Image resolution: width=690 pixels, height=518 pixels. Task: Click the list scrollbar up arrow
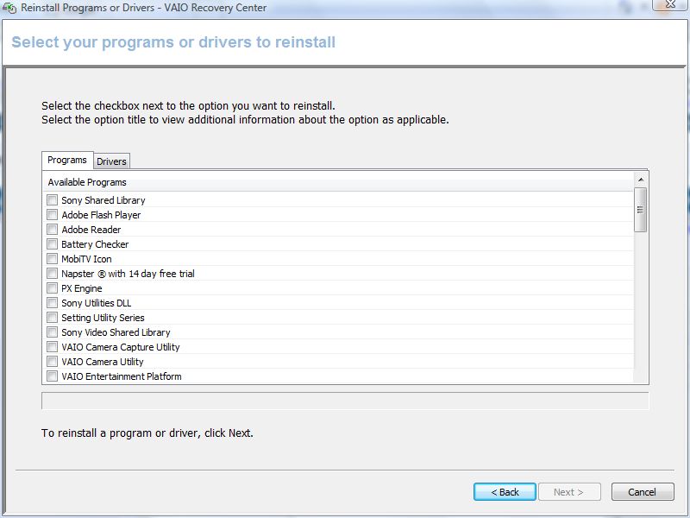tap(641, 180)
